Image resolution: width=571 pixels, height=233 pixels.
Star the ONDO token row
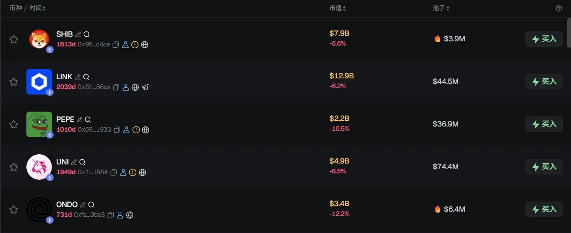pos(14,210)
